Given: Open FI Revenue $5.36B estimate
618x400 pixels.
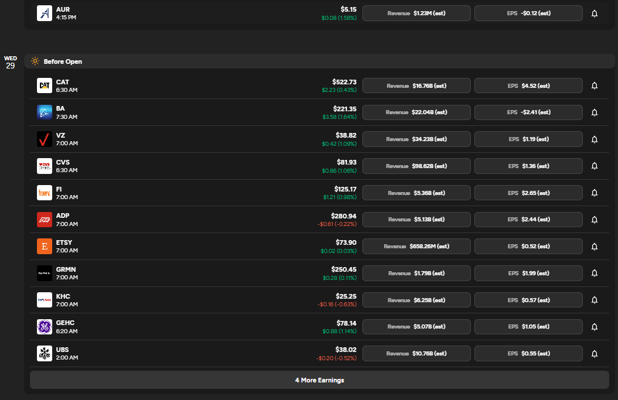Looking at the screenshot, I should coord(417,193).
